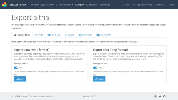Toggle Average values switch for long format
This screenshot has width=178, height=100.
[x=95, y=68]
